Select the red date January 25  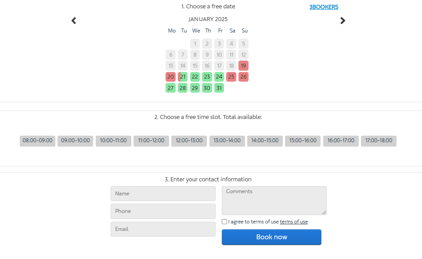[x=231, y=77]
